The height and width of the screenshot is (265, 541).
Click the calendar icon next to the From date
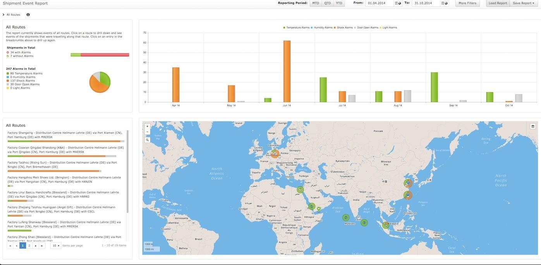(396, 3)
